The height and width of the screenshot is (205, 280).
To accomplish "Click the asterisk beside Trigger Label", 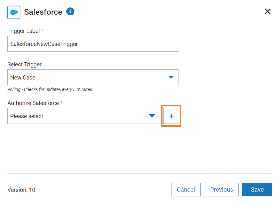I will pyautogui.click(x=42, y=31).
